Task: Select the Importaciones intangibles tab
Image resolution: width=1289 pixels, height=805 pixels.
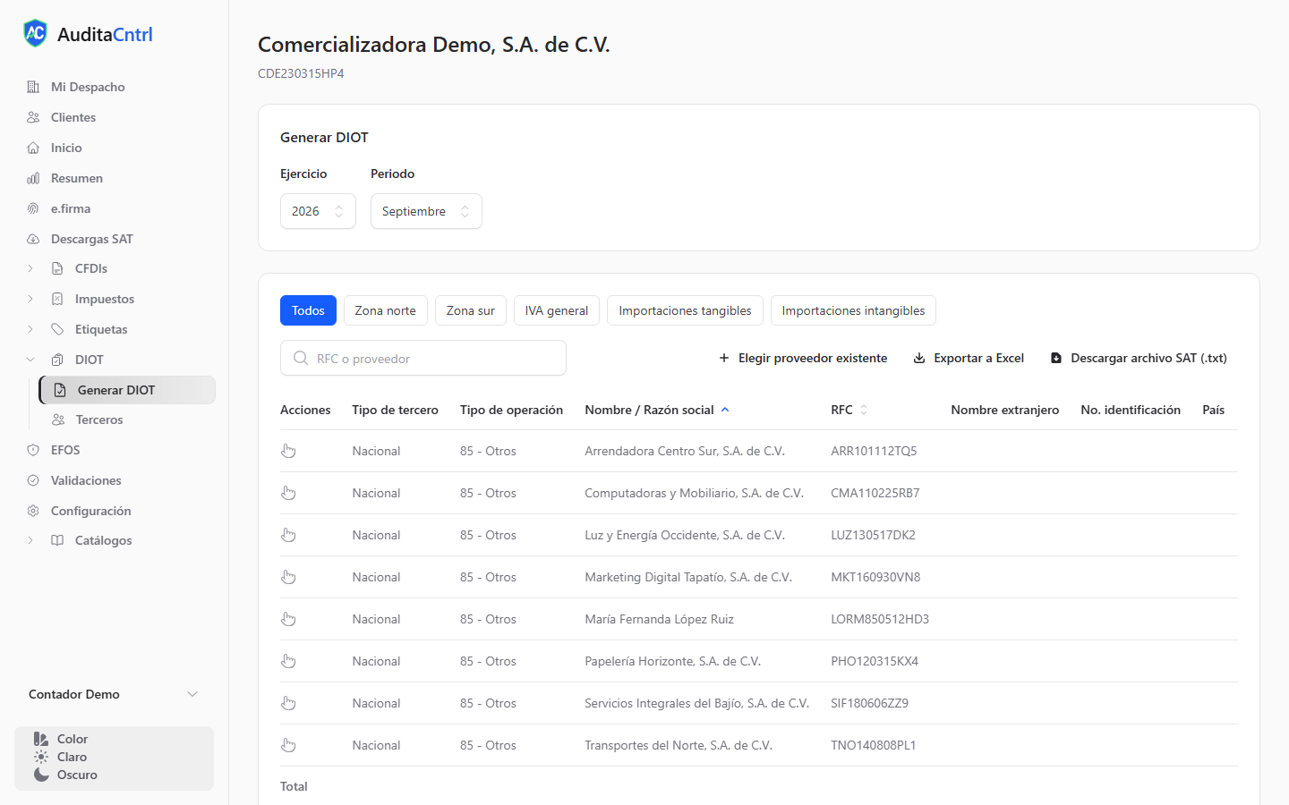Action: 853,310
